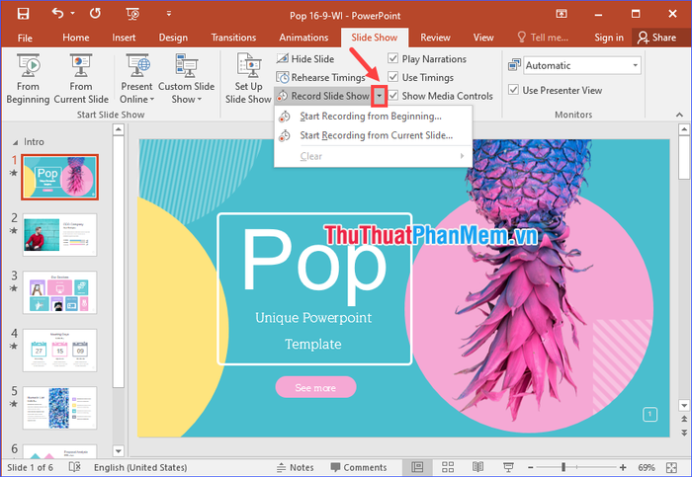Select the Rehearse Timings tool
The width and height of the screenshot is (692, 477).
(319, 78)
